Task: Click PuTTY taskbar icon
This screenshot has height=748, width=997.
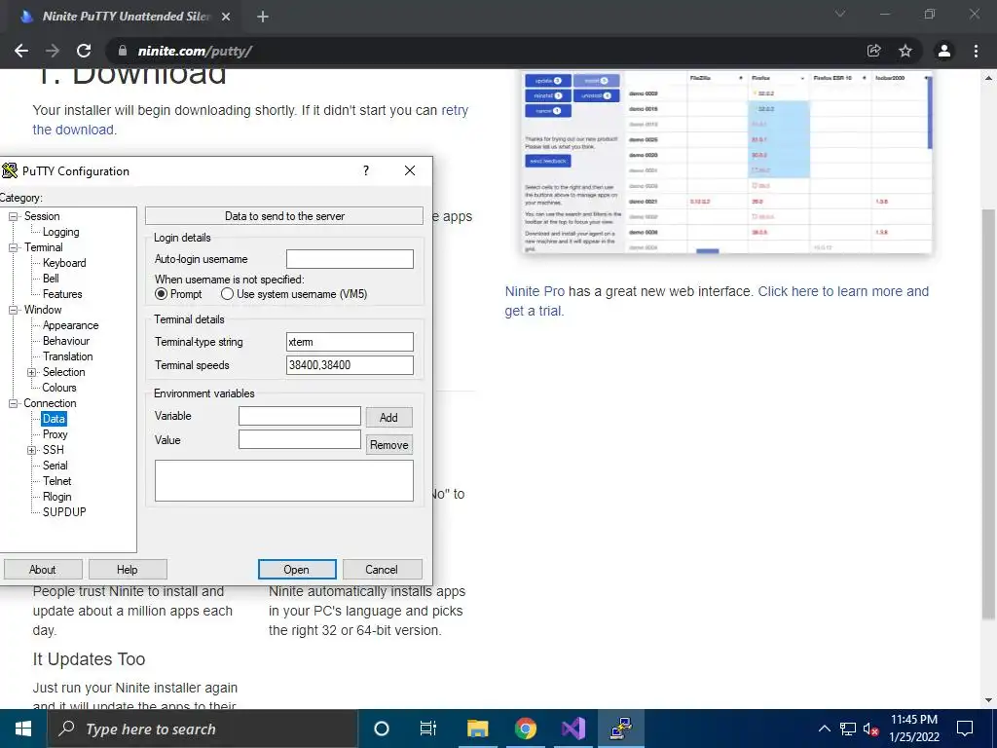Action: 621,729
